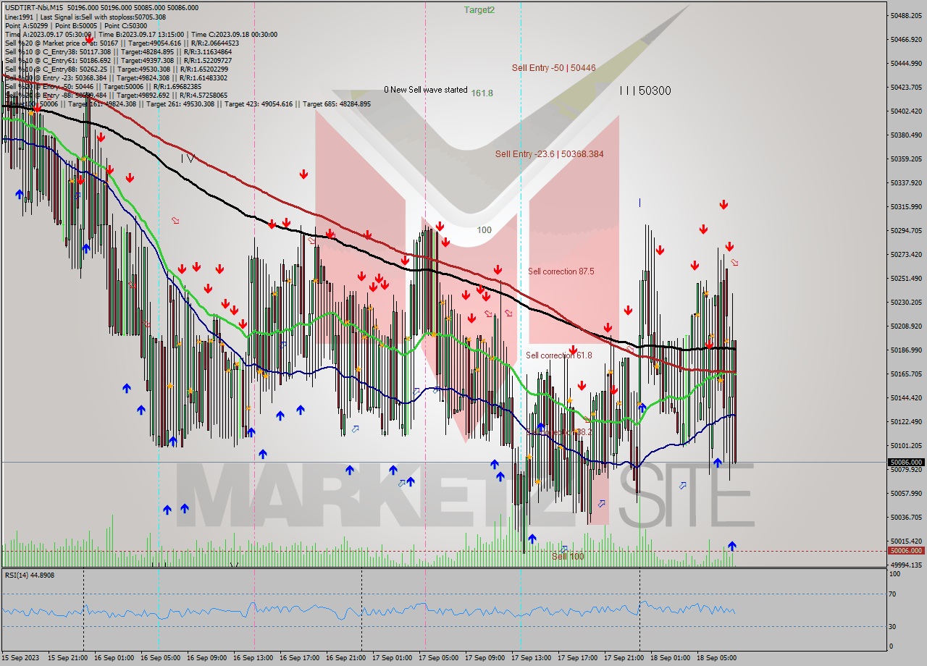Select the 'Last Signal is:Sell with stoploss:50705.308' line

point(104,17)
